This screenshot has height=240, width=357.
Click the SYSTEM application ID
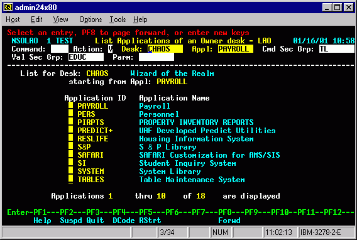click(x=91, y=172)
